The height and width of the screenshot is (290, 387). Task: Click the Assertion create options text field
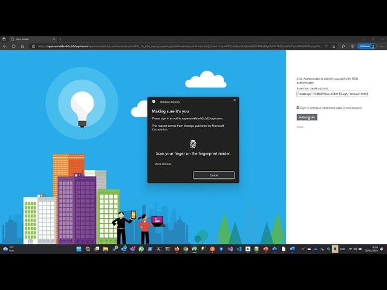(332, 94)
